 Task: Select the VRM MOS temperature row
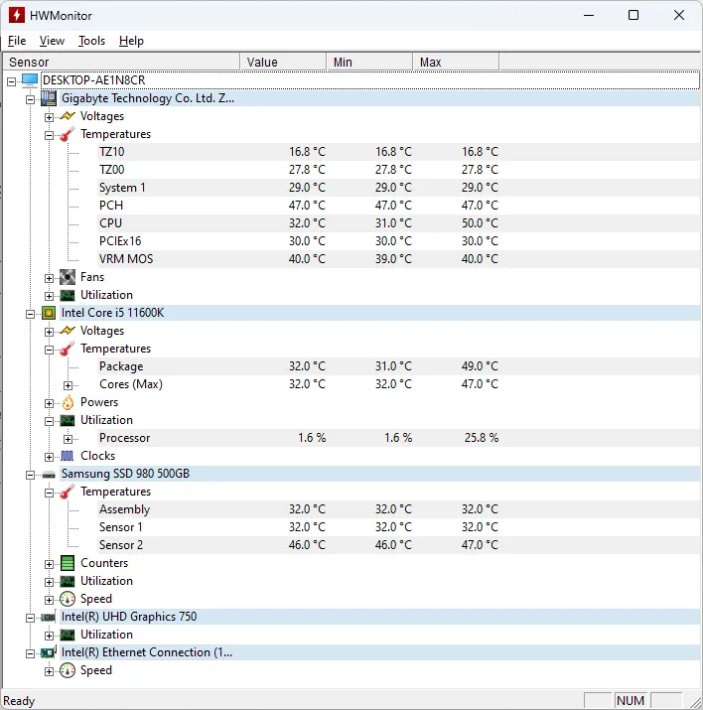[x=399, y=259]
